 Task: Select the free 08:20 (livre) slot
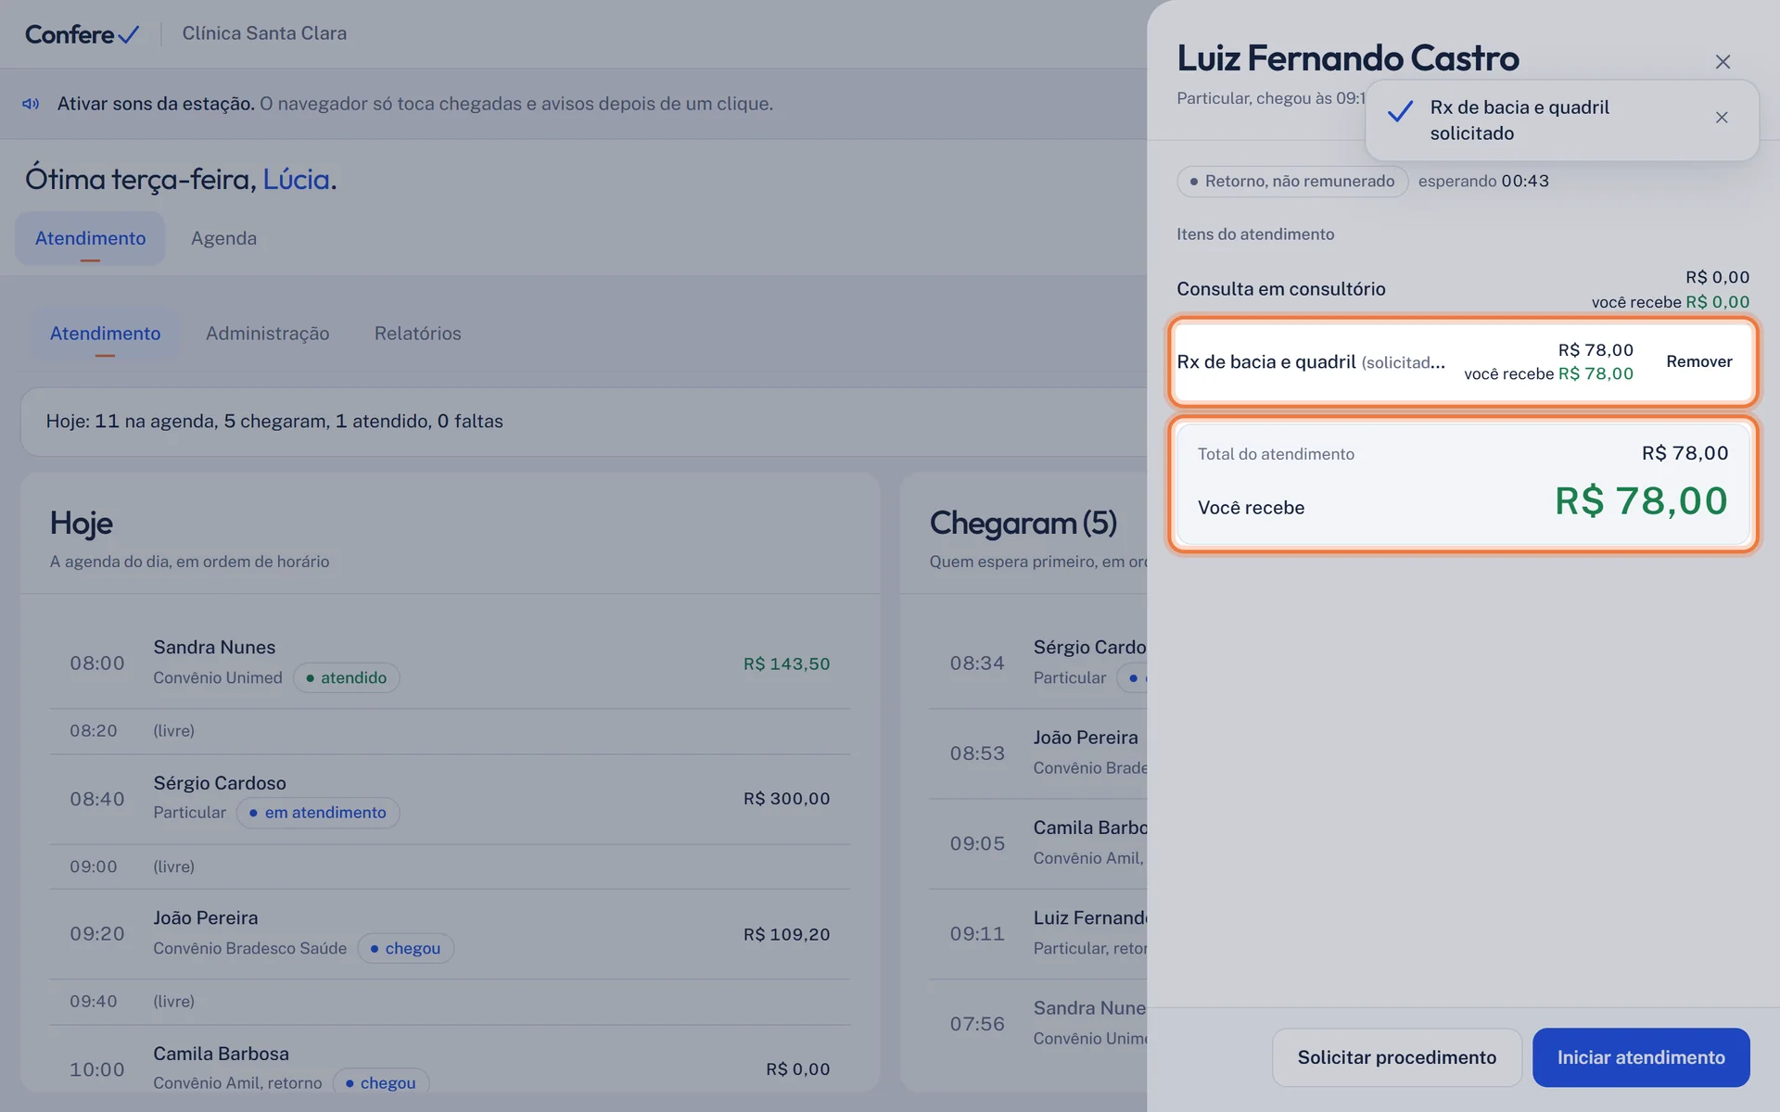click(450, 731)
